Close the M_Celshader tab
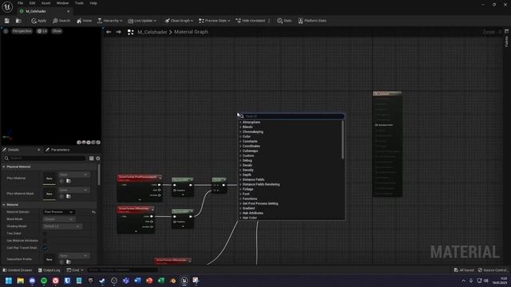511x287 pixels. coord(68,11)
